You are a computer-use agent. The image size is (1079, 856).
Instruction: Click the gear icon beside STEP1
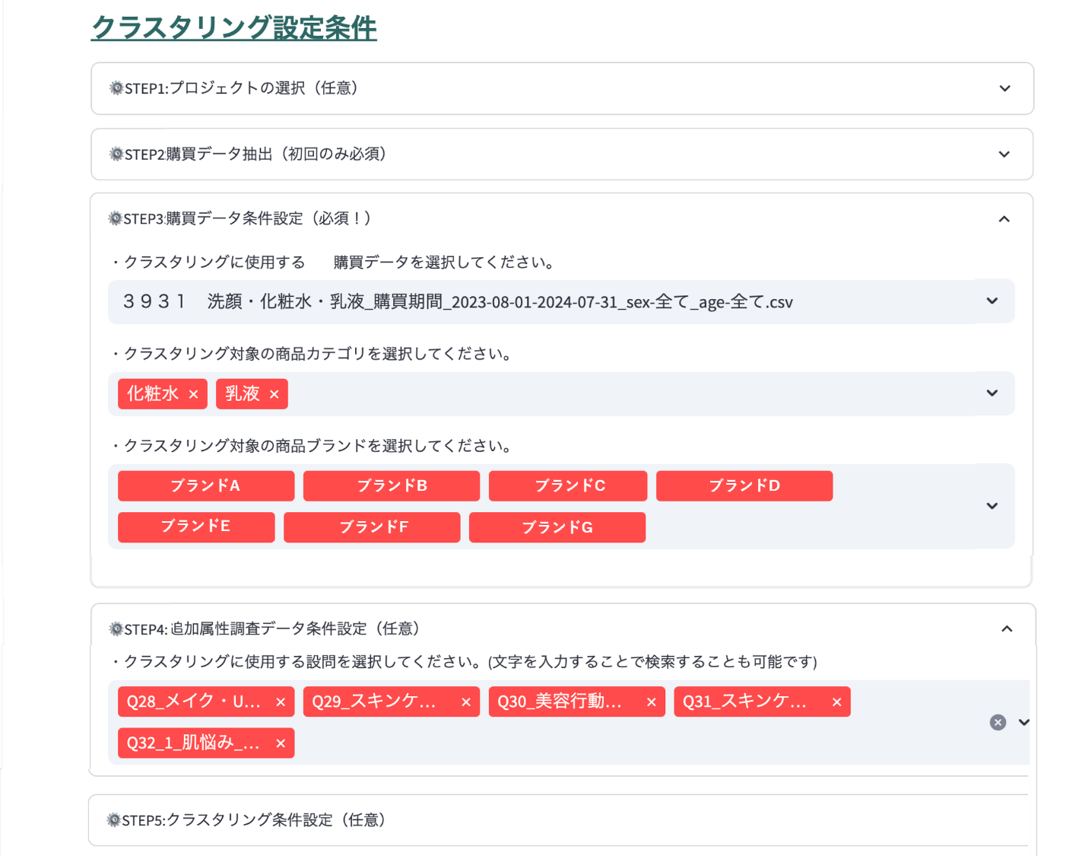click(116, 88)
